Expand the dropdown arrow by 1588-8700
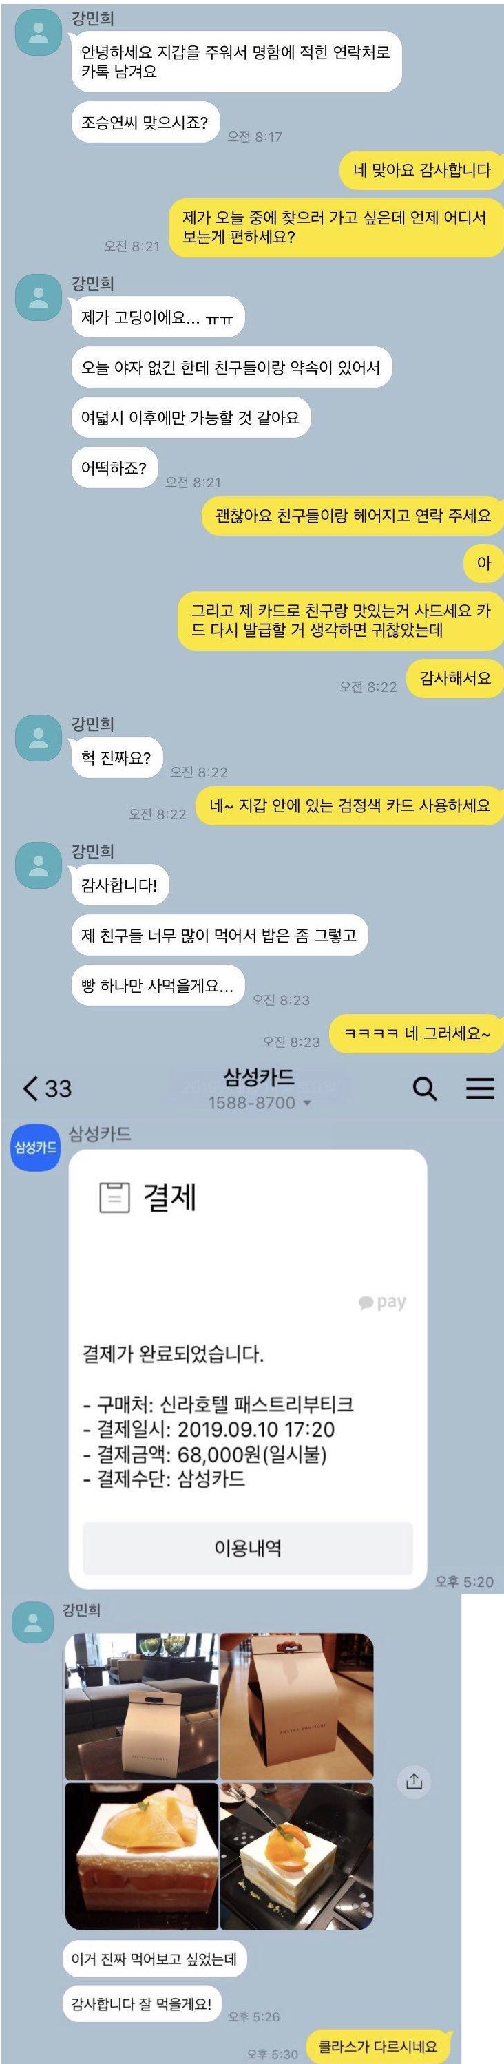 tap(306, 1104)
